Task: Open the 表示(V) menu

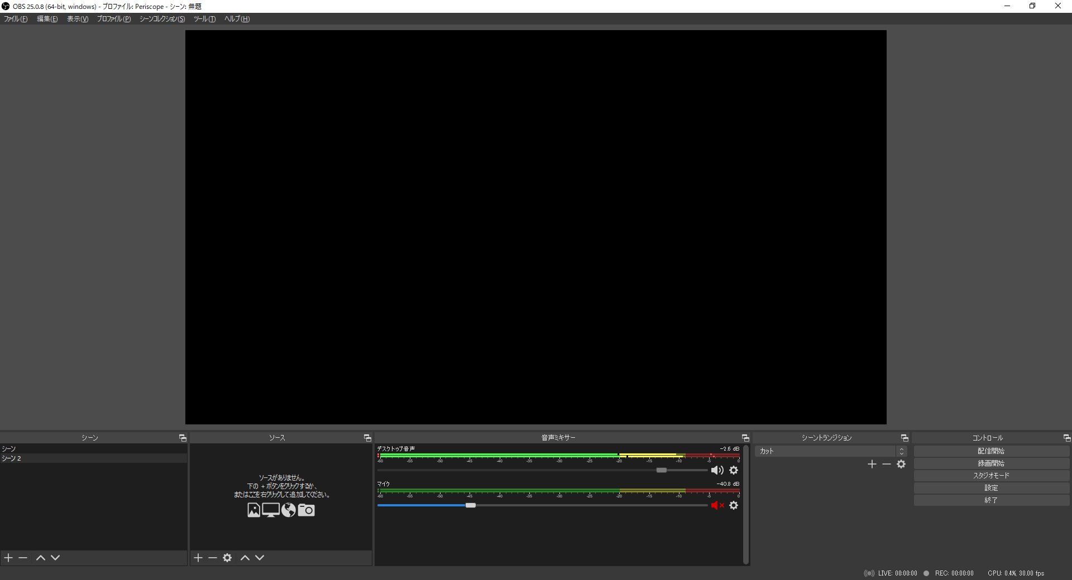Action: (78, 19)
